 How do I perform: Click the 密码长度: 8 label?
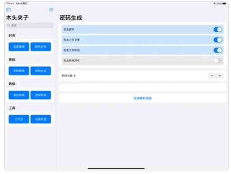tap(69, 75)
